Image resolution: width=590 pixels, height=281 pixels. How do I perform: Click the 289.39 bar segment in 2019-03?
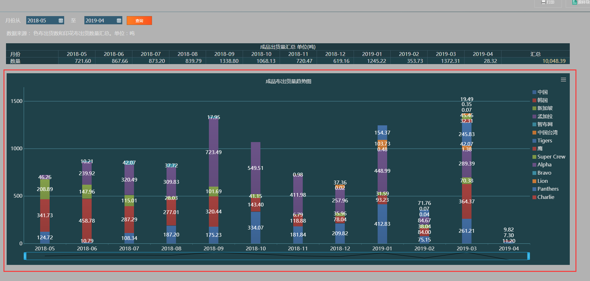pos(467,164)
